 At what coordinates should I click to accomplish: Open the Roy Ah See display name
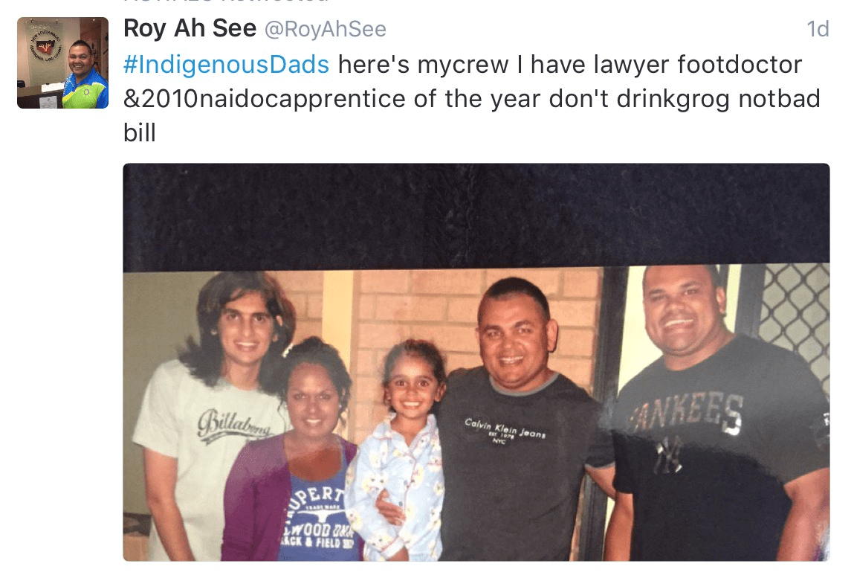pyautogui.click(x=190, y=28)
